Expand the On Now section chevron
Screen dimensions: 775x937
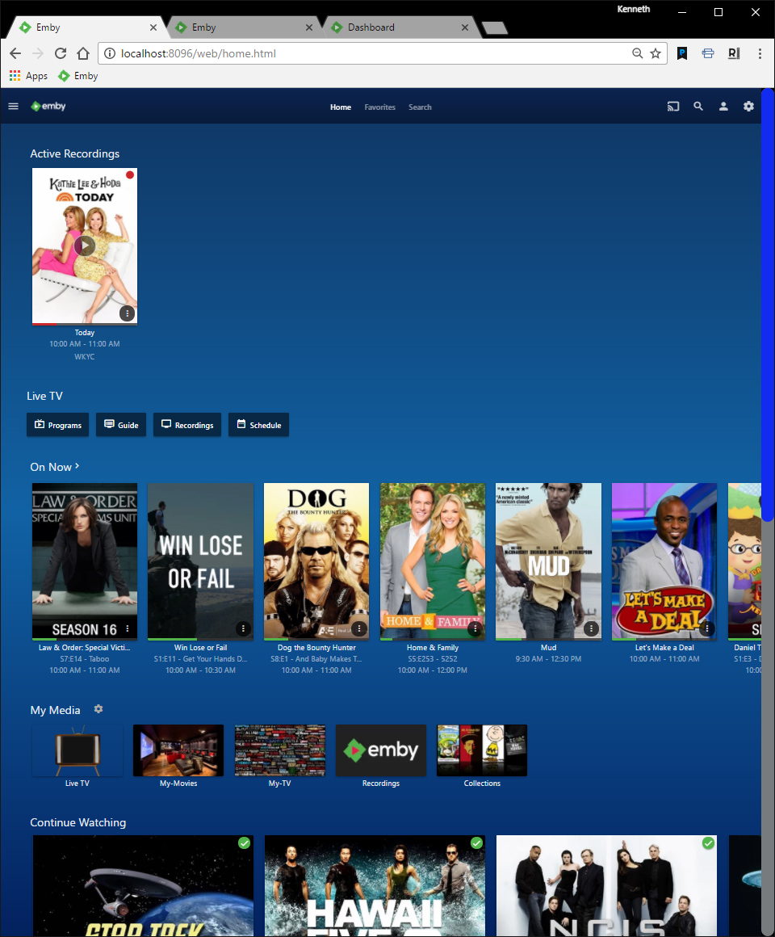[77, 466]
